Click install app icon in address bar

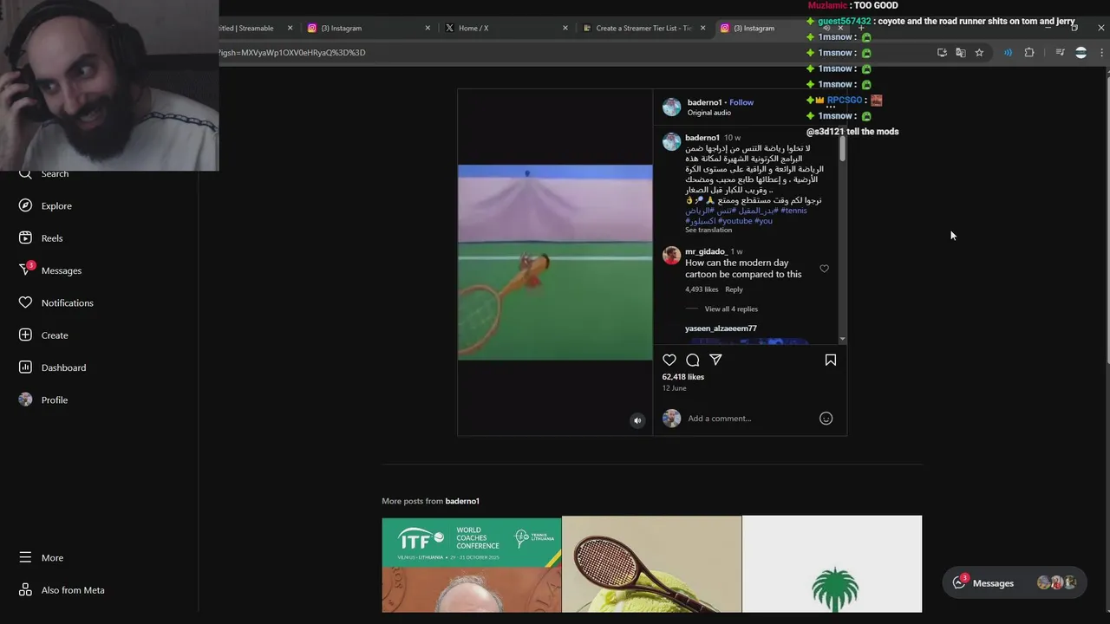click(x=942, y=53)
